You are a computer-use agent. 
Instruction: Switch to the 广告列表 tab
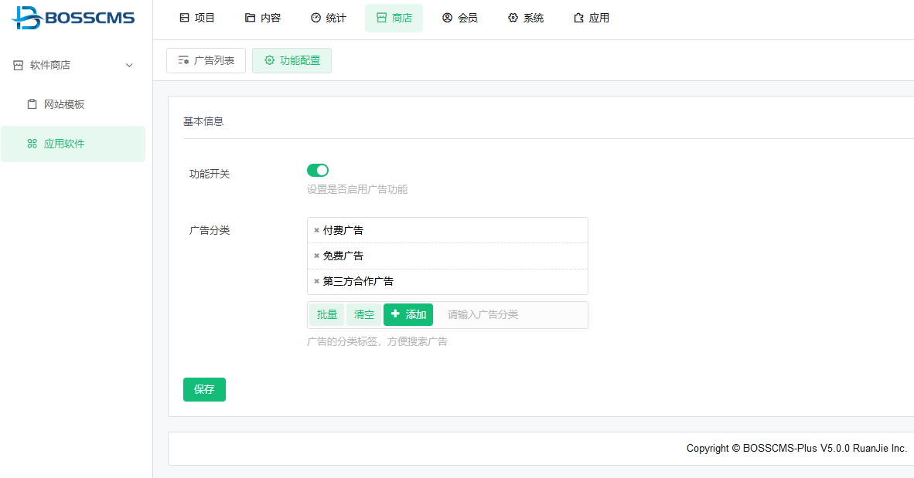[x=206, y=60]
